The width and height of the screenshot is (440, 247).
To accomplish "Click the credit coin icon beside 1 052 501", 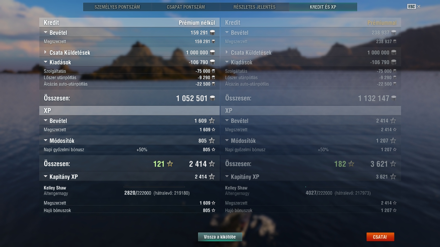I will (212, 98).
